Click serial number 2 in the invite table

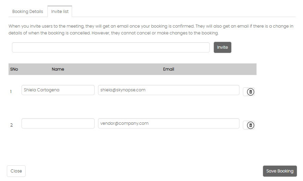click(12, 125)
